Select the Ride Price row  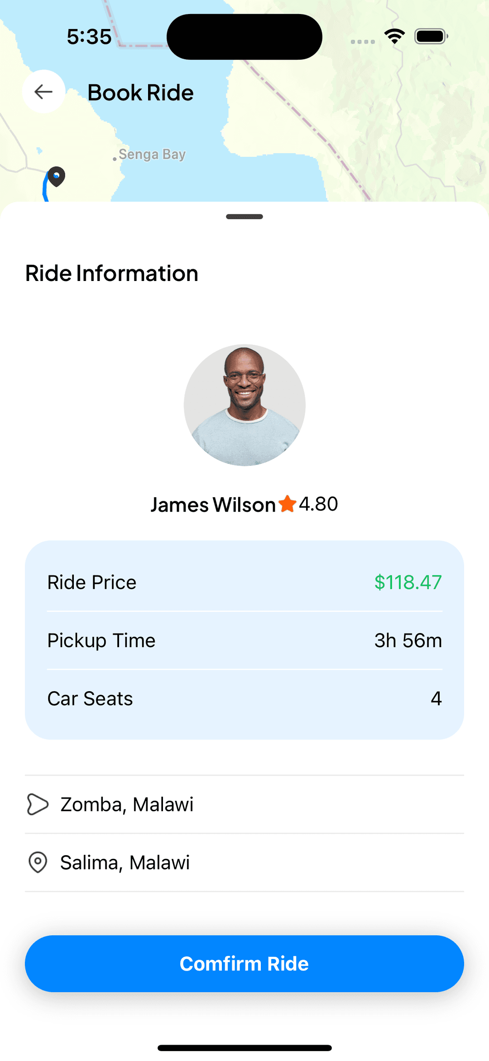pos(244,582)
